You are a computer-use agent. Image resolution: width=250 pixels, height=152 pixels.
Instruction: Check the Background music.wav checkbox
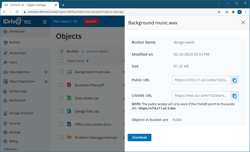pos(61,72)
